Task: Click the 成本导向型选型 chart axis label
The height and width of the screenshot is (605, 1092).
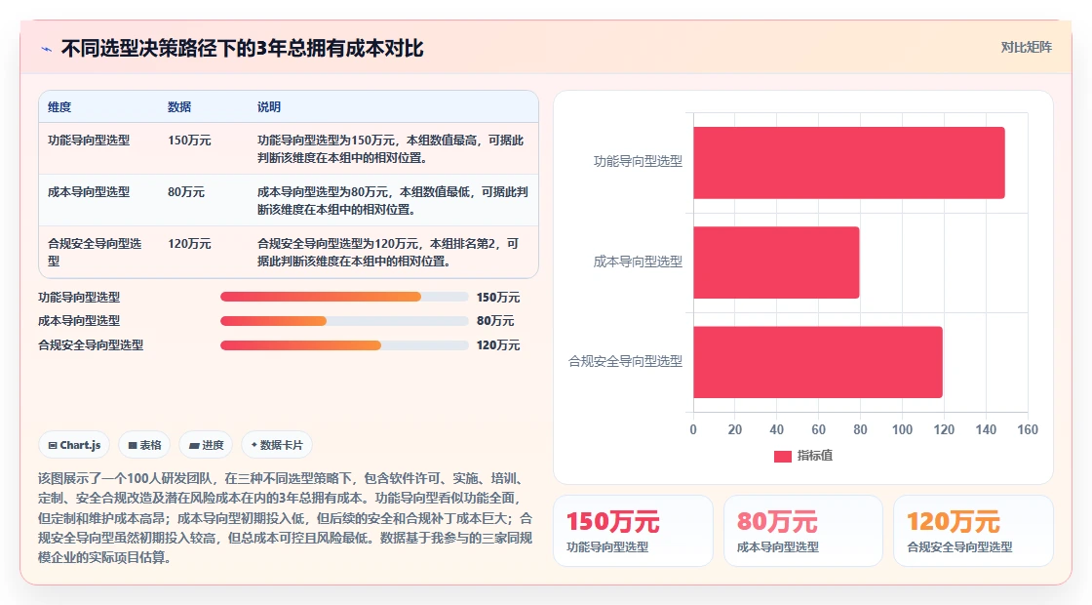Action: coord(638,262)
